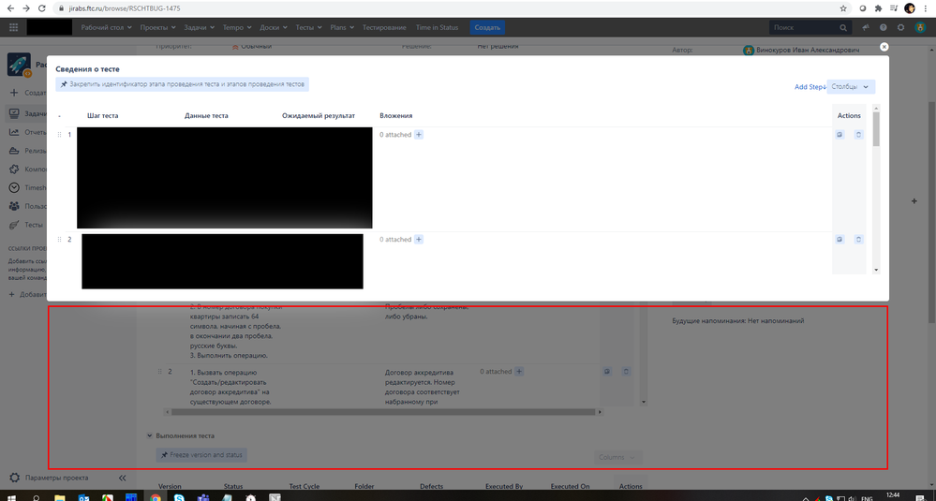Open Tempo menu

click(x=236, y=27)
